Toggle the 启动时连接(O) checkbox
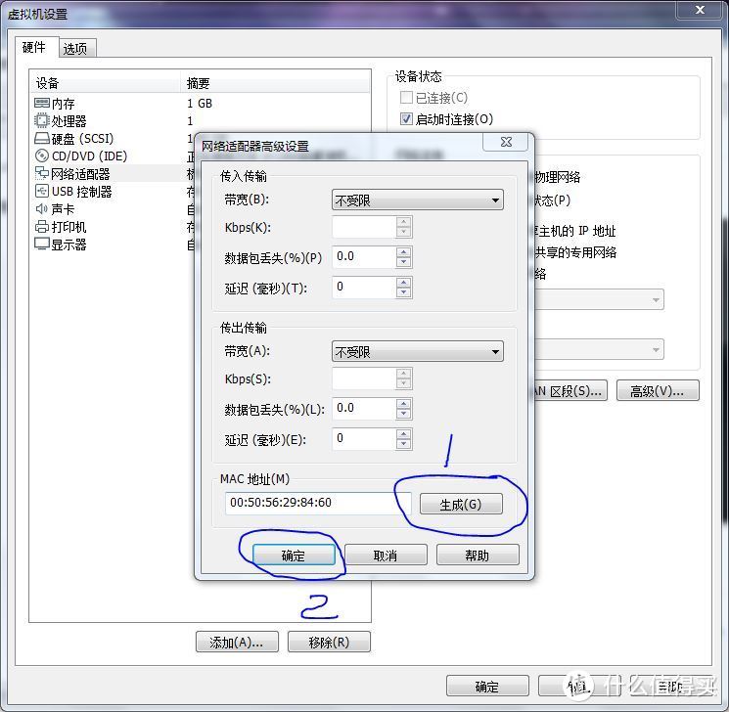This screenshot has height=712, width=729. pyautogui.click(x=406, y=119)
